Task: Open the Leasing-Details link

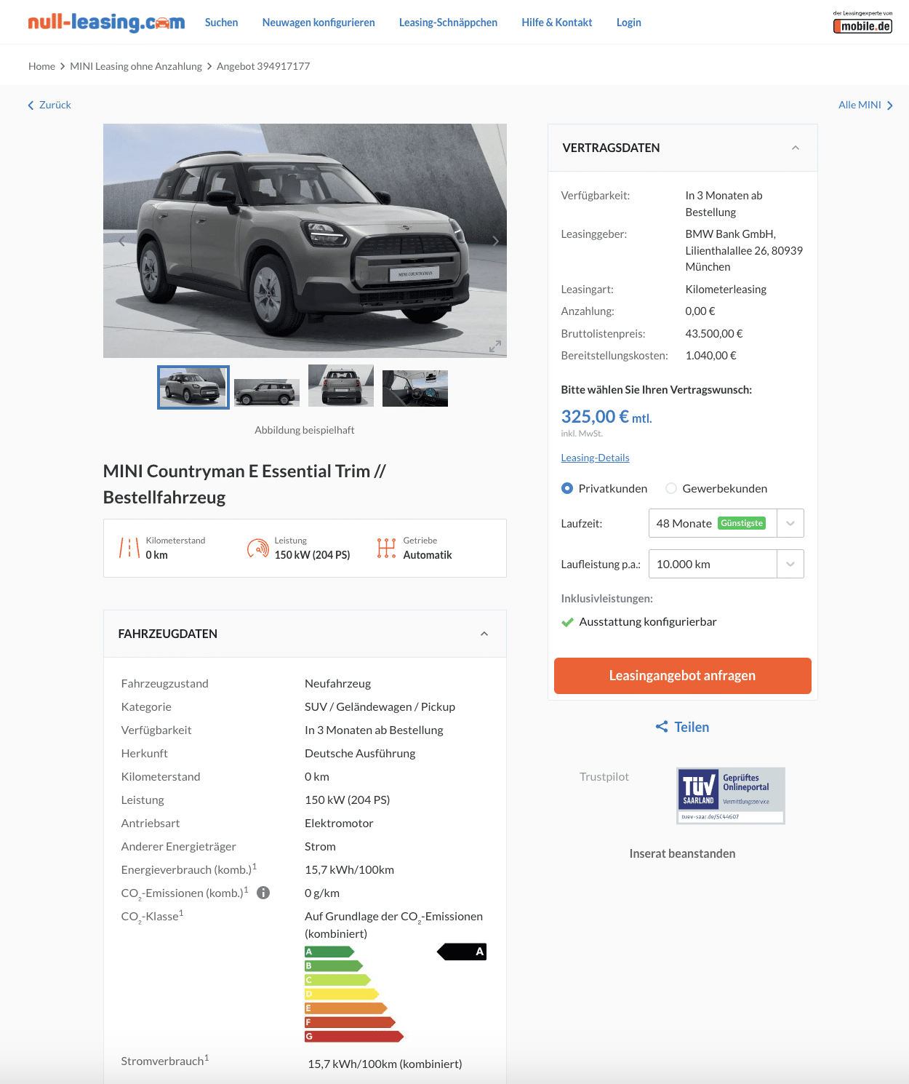Action: (595, 458)
